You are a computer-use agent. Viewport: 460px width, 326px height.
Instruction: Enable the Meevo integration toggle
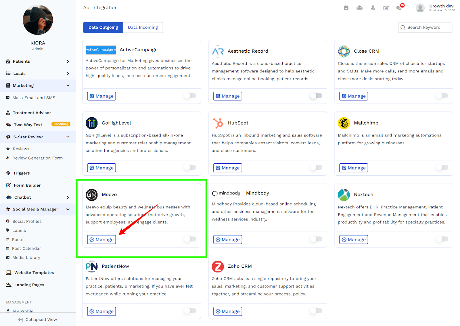[190, 239]
